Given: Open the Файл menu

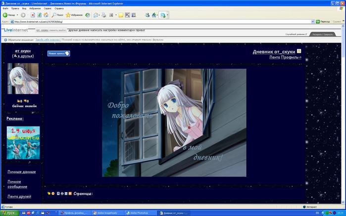Looking at the screenshot, I should point(5,8).
